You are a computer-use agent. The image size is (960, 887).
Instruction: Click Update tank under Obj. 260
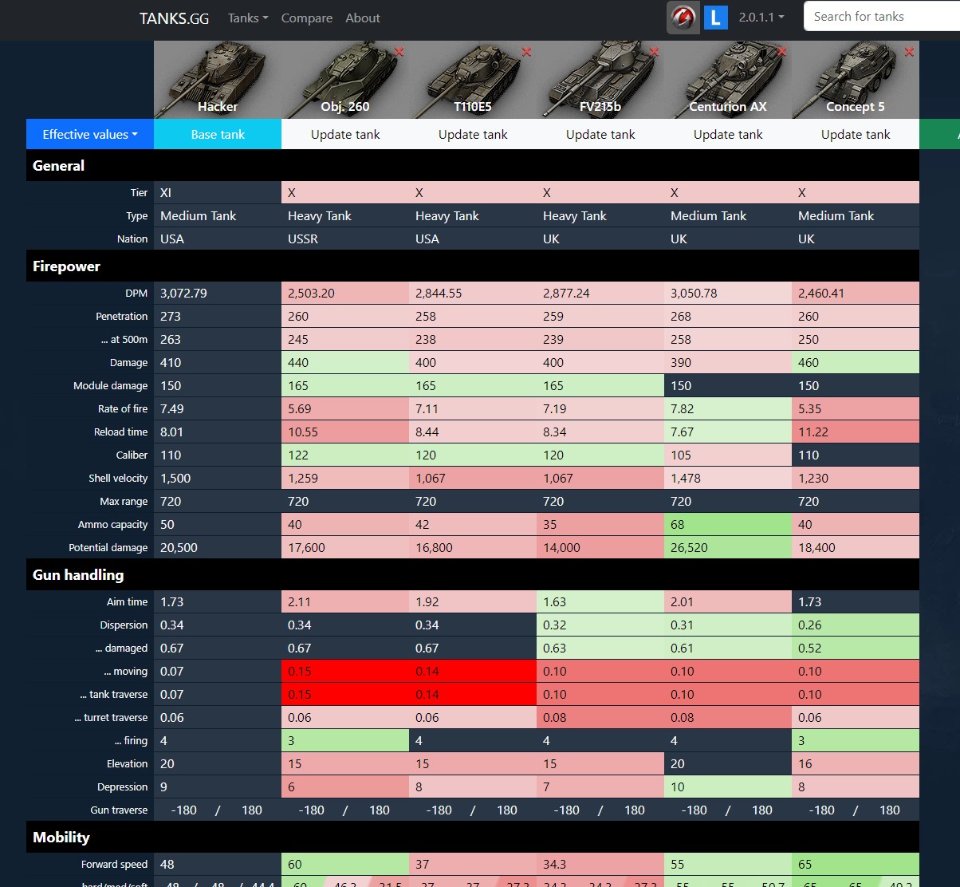click(x=345, y=134)
